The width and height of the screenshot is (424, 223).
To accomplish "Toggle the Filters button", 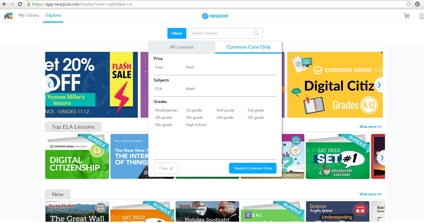I will click(177, 33).
